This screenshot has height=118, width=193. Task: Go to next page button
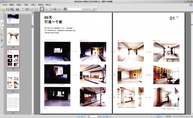pyautogui.click(x=101, y=116)
